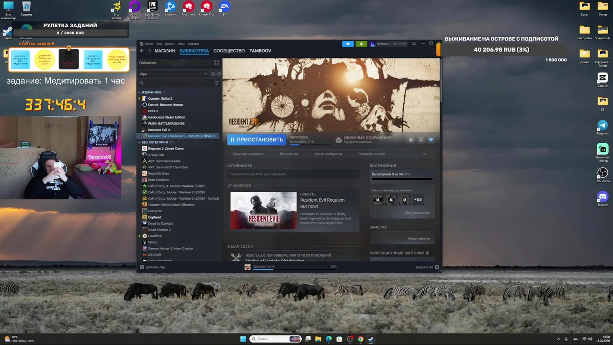
Task: Open the +55 remaining achievements tile
Action: click(418, 199)
